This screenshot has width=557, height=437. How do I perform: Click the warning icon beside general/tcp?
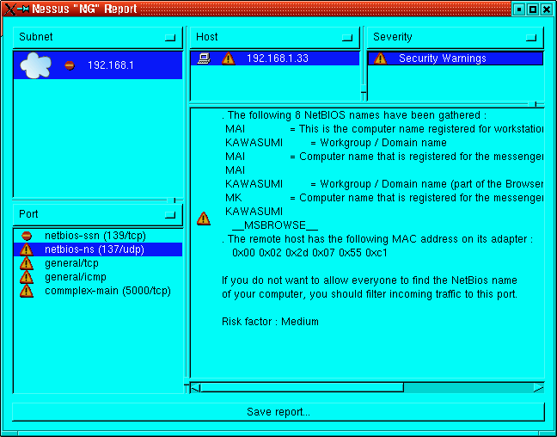click(x=27, y=263)
